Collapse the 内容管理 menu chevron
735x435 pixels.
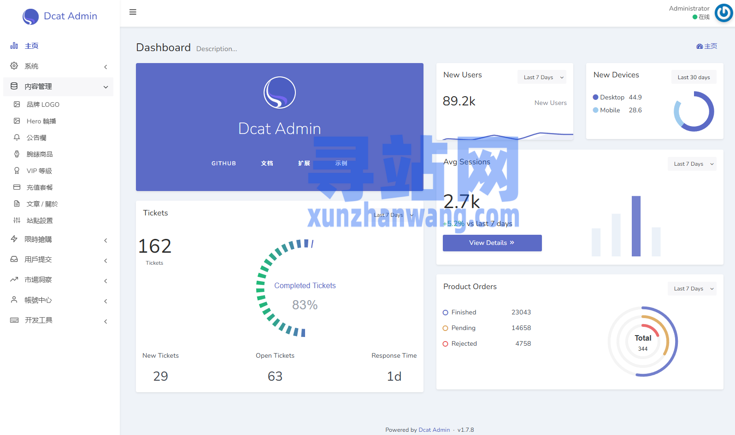(106, 87)
